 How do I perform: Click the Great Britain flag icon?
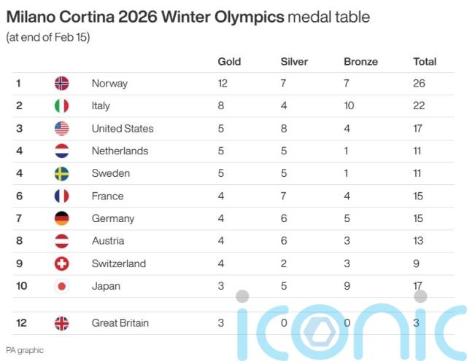point(61,323)
